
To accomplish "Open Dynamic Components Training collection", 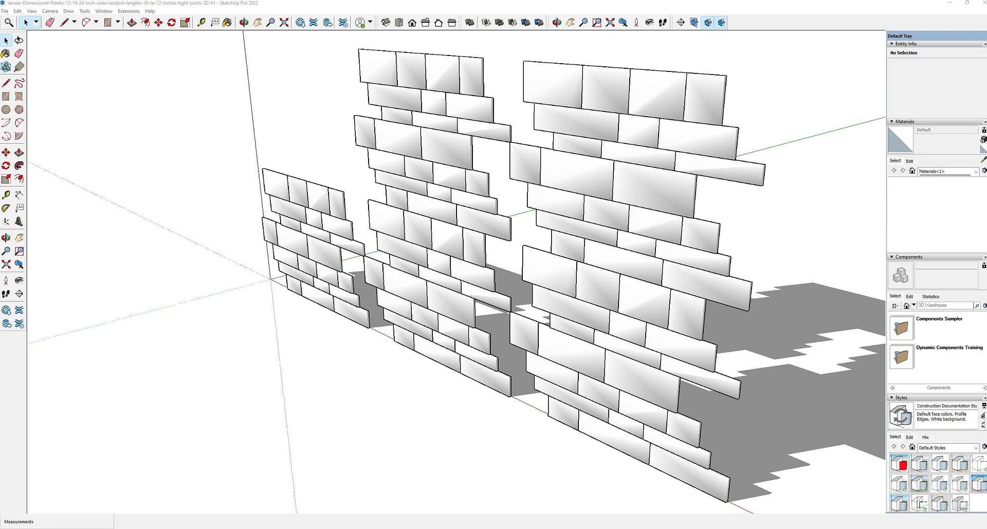I will pos(901,357).
